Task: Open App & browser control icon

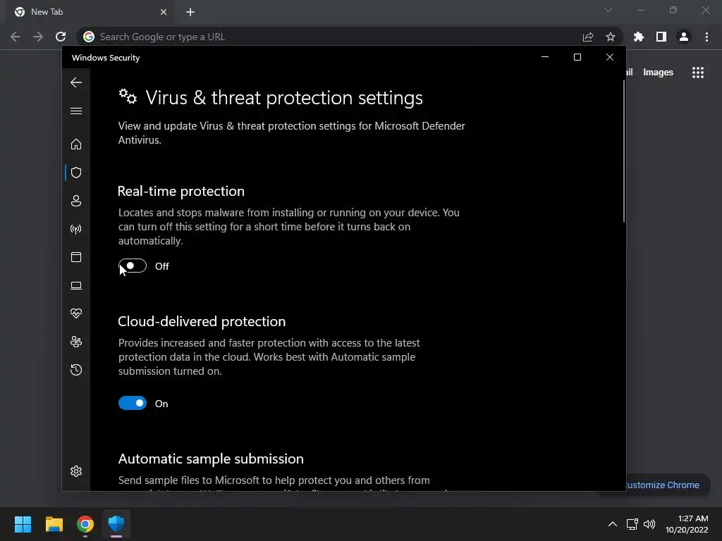Action: pyautogui.click(x=76, y=257)
